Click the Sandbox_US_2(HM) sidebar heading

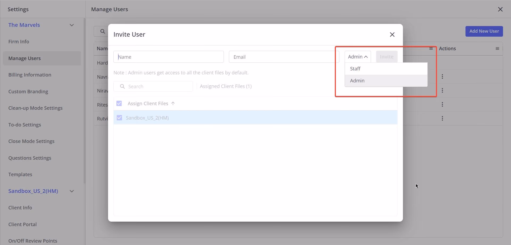point(33,191)
